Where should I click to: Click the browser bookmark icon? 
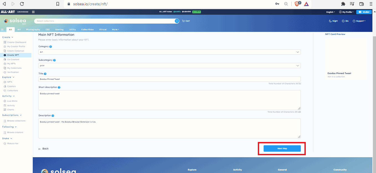coord(58,4)
